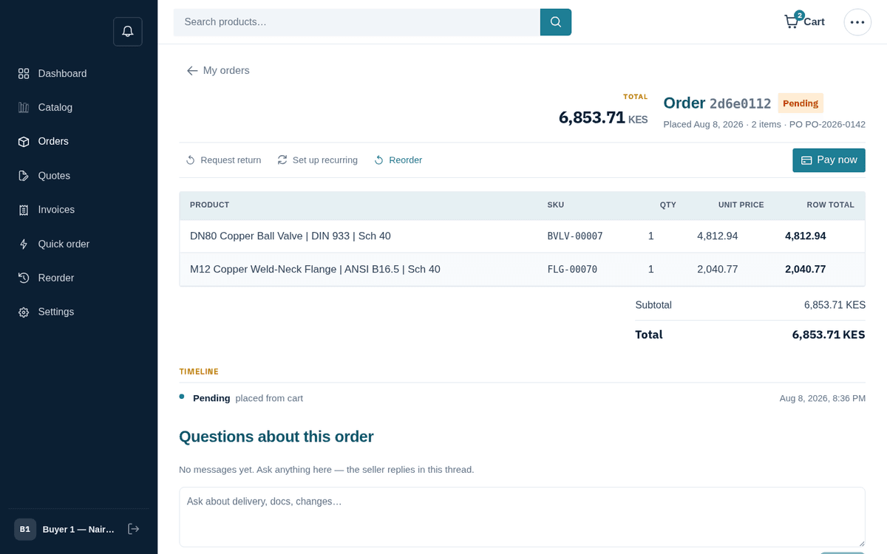Open the shopping cart icon
Image resolution: width=887 pixels, height=554 pixels.
coord(791,21)
